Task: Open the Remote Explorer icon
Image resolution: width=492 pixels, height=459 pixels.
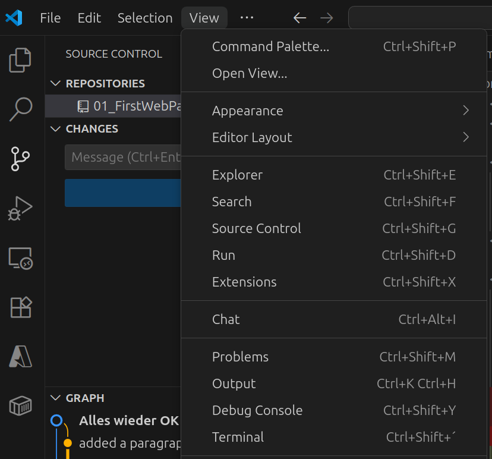Action: point(20,259)
